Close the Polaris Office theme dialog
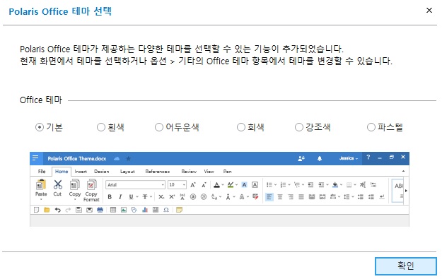This screenshot has width=442, height=279. click(x=429, y=11)
